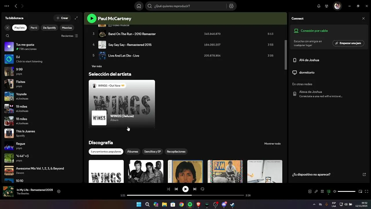Expand library with the expand arrows icon
The height and width of the screenshot is (209, 371).
pos(76,18)
